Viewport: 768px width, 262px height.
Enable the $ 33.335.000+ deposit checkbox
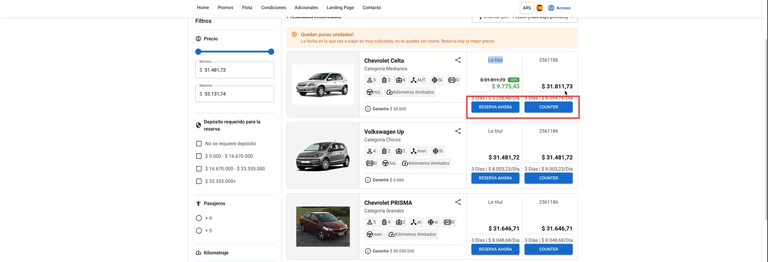coord(199,181)
